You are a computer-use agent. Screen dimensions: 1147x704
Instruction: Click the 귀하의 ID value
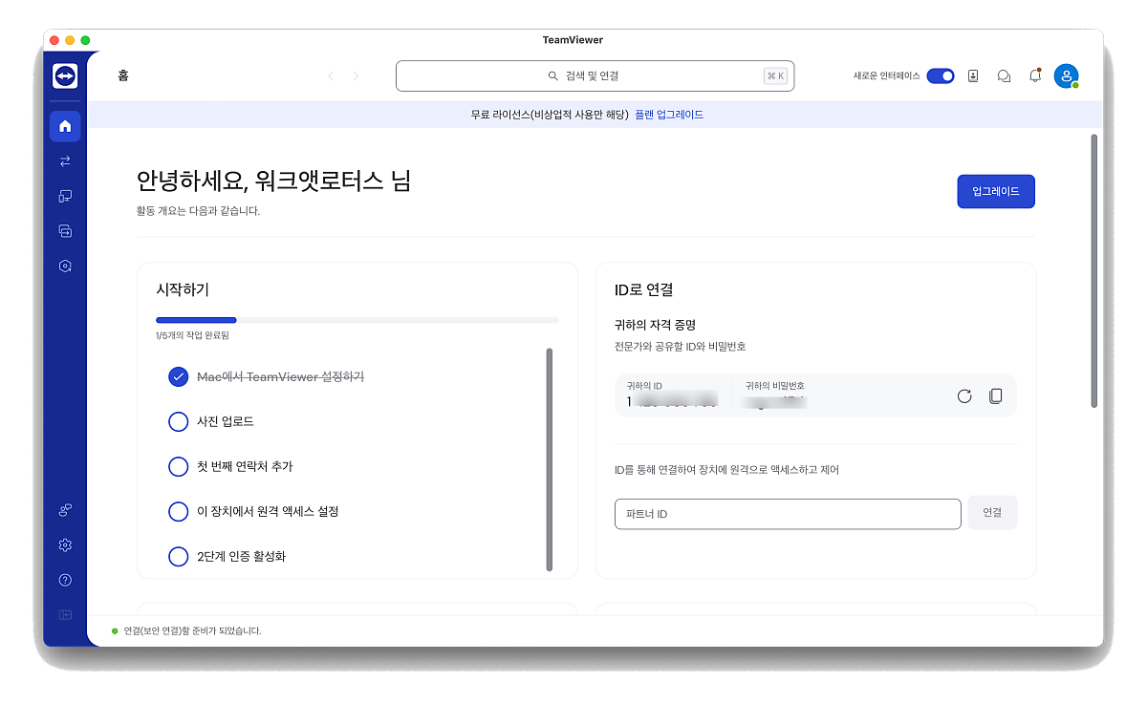click(673, 402)
